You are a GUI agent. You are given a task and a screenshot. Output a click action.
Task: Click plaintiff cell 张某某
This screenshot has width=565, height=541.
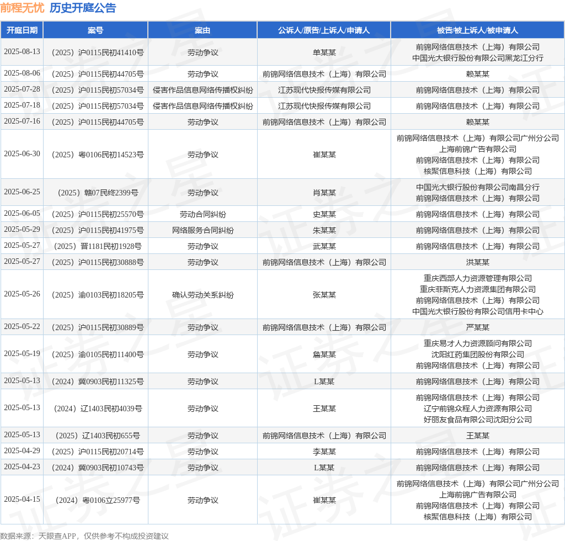[324, 295]
